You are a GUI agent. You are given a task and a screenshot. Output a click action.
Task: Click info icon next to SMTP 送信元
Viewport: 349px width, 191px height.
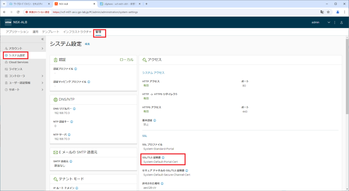71,161
